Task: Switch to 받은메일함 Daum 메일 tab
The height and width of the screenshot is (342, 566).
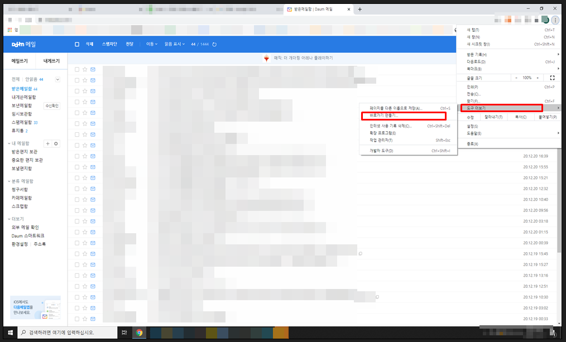Action: [318, 9]
